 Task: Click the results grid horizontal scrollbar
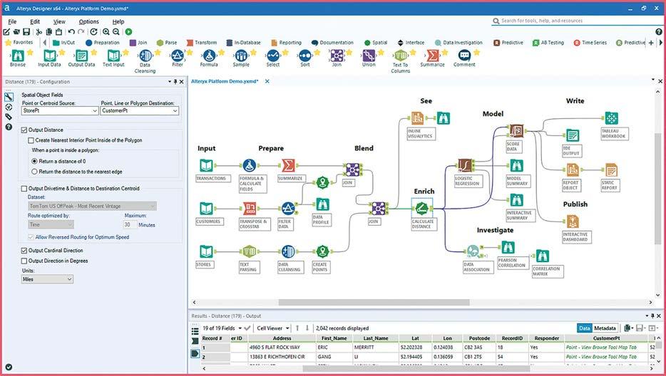click(x=416, y=368)
